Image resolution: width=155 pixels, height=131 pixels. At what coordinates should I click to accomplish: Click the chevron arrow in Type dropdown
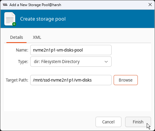pyautogui.click(x=106, y=62)
